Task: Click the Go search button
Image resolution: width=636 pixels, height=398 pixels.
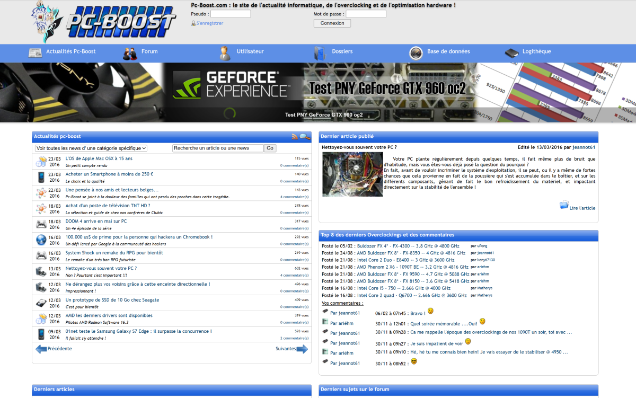Action: [x=270, y=148]
